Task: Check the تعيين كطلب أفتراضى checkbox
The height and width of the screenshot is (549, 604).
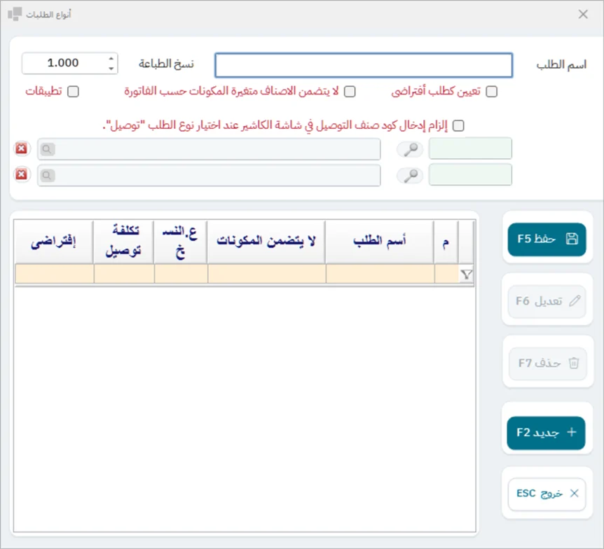Action: [x=491, y=92]
